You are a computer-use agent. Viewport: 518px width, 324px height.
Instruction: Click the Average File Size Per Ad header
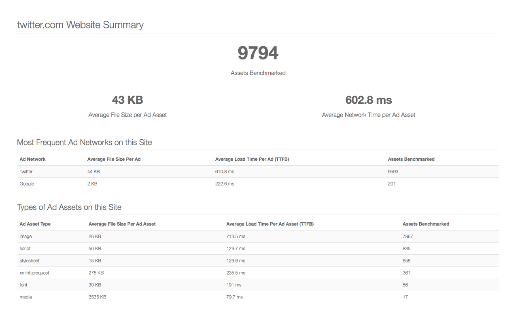tap(114, 159)
